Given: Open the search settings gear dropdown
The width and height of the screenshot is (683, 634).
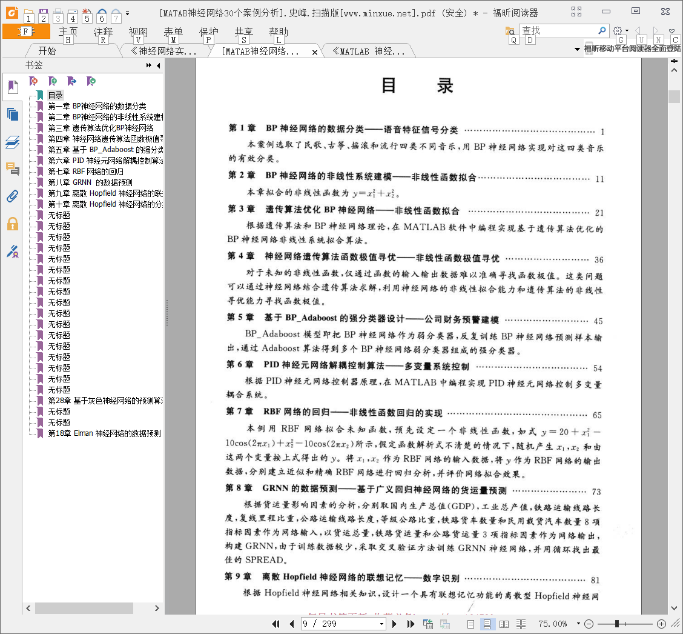Looking at the screenshot, I should click(620, 30).
